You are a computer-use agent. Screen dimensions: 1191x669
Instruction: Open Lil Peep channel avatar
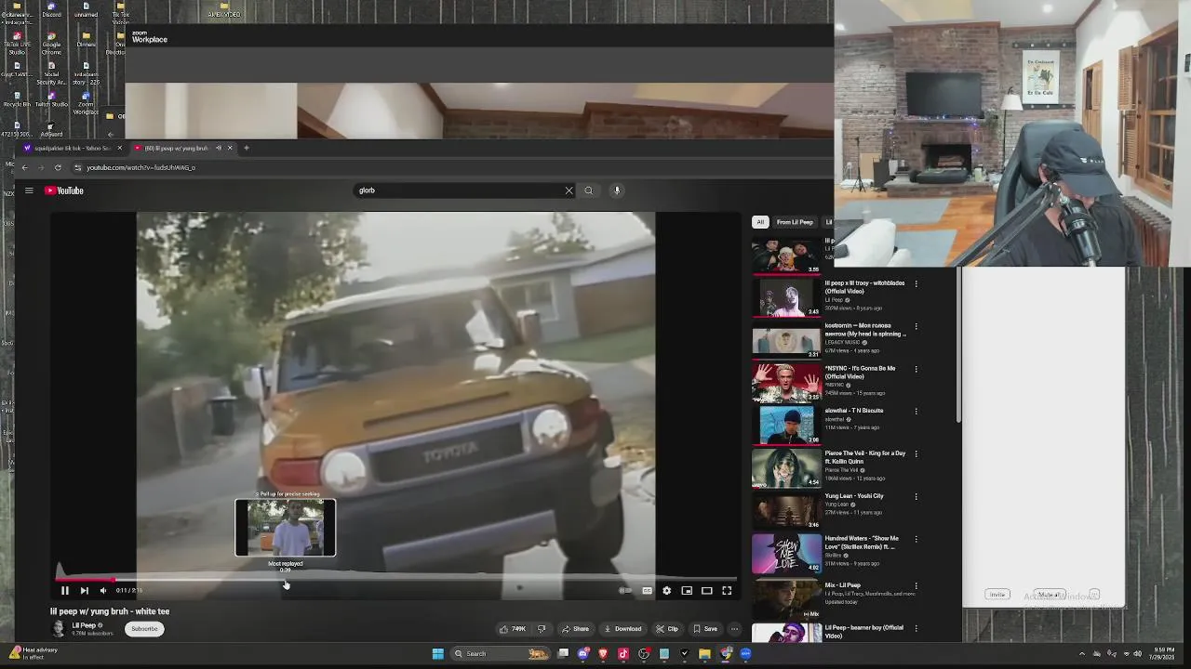point(59,629)
